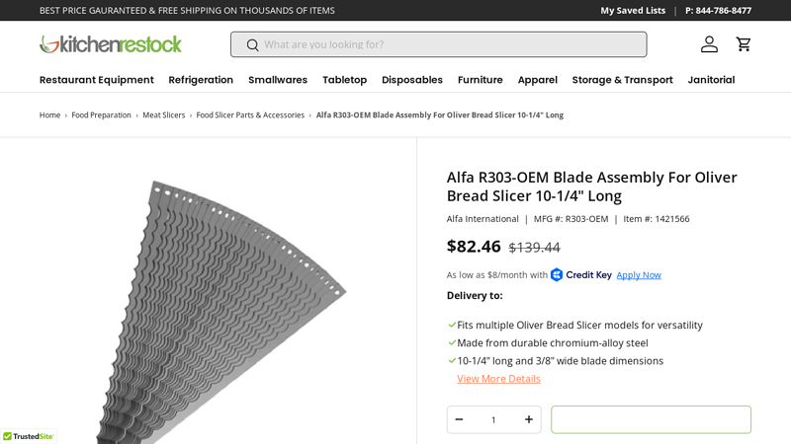Viewport: 791px width, 444px height.
Task: Click the Apply Now link
Action: [x=639, y=275]
